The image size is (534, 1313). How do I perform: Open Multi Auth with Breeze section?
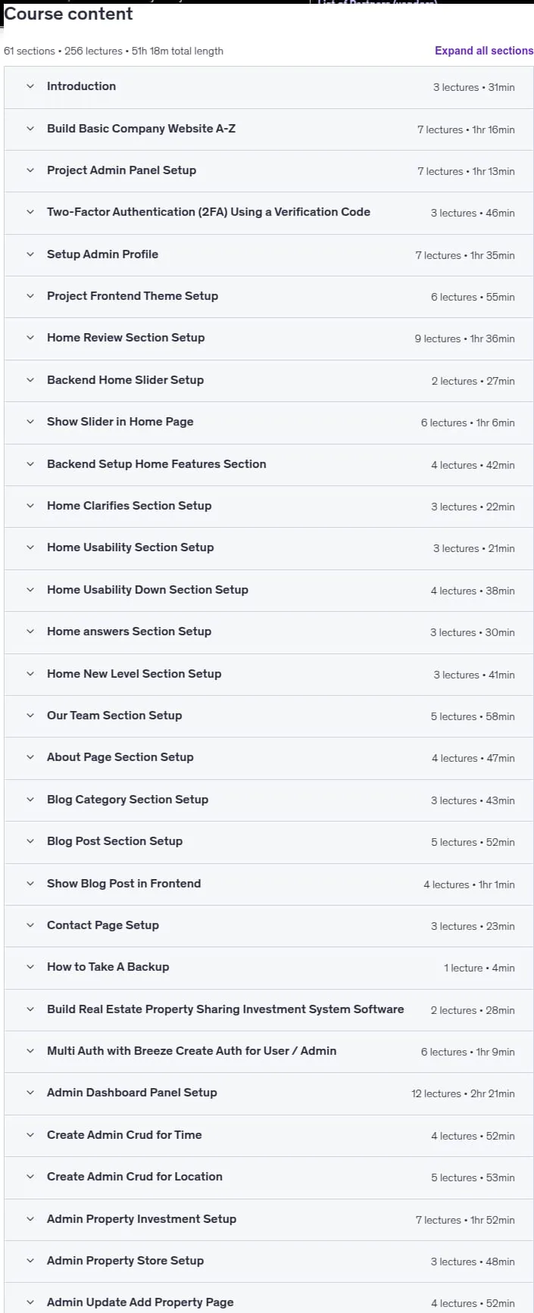(x=269, y=1051)
